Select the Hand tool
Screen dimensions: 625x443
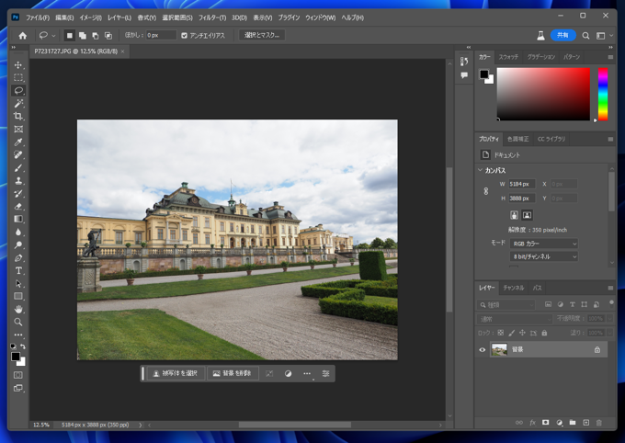pyautogui.click(x=18, y=310)
